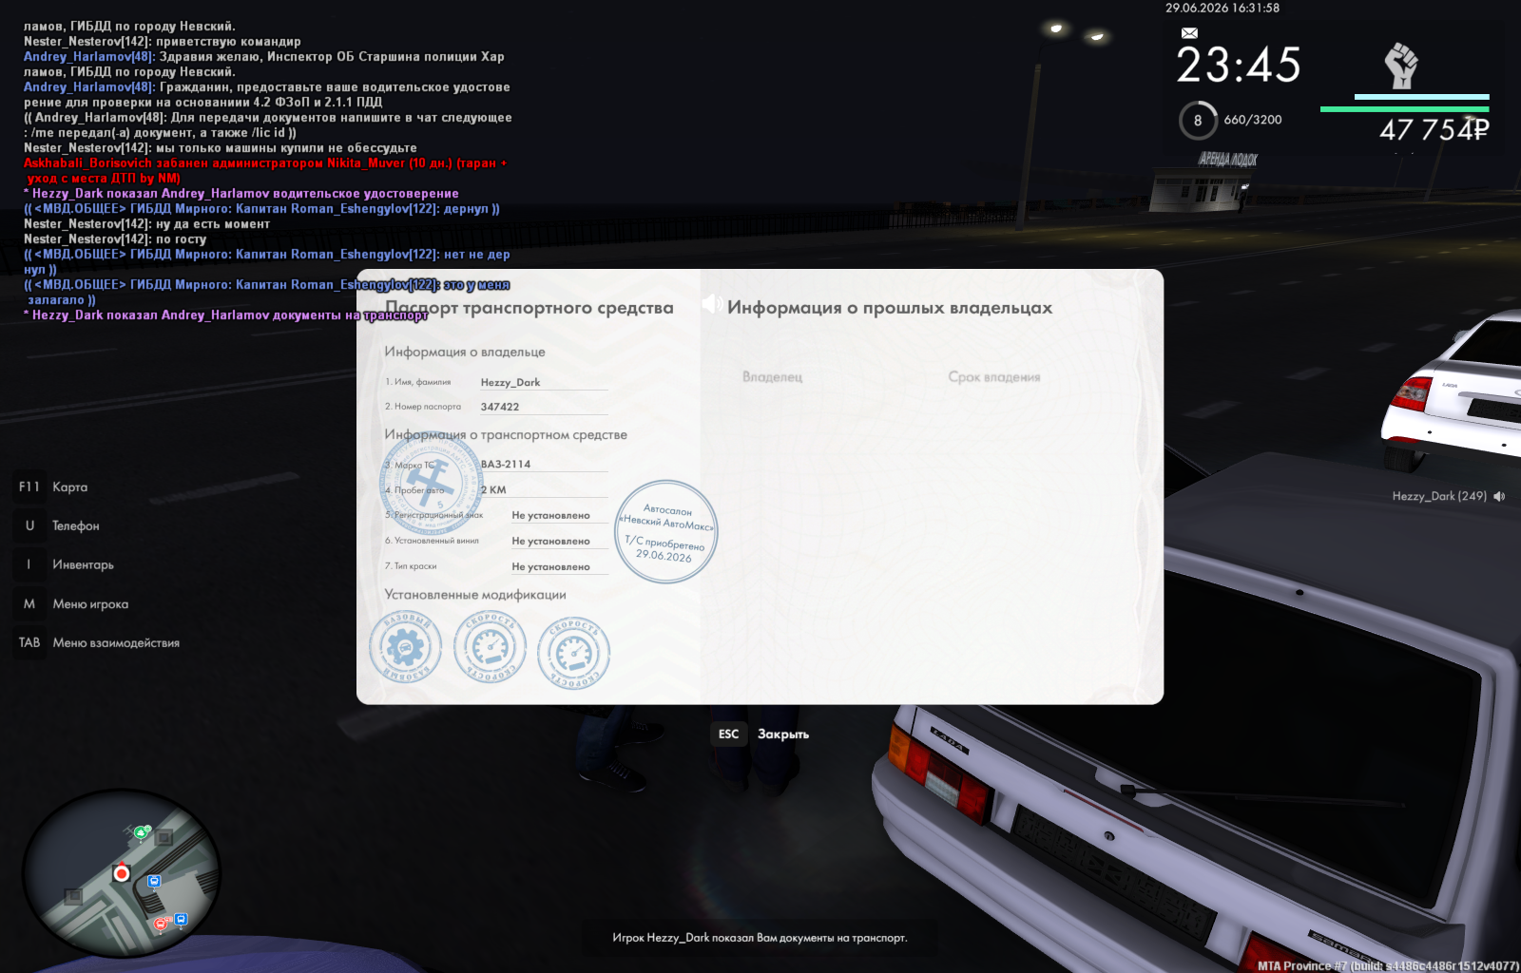Click the fist weapon icon in the HUD
This screenshot has width=1521, height=973.
coord(1401,66)
